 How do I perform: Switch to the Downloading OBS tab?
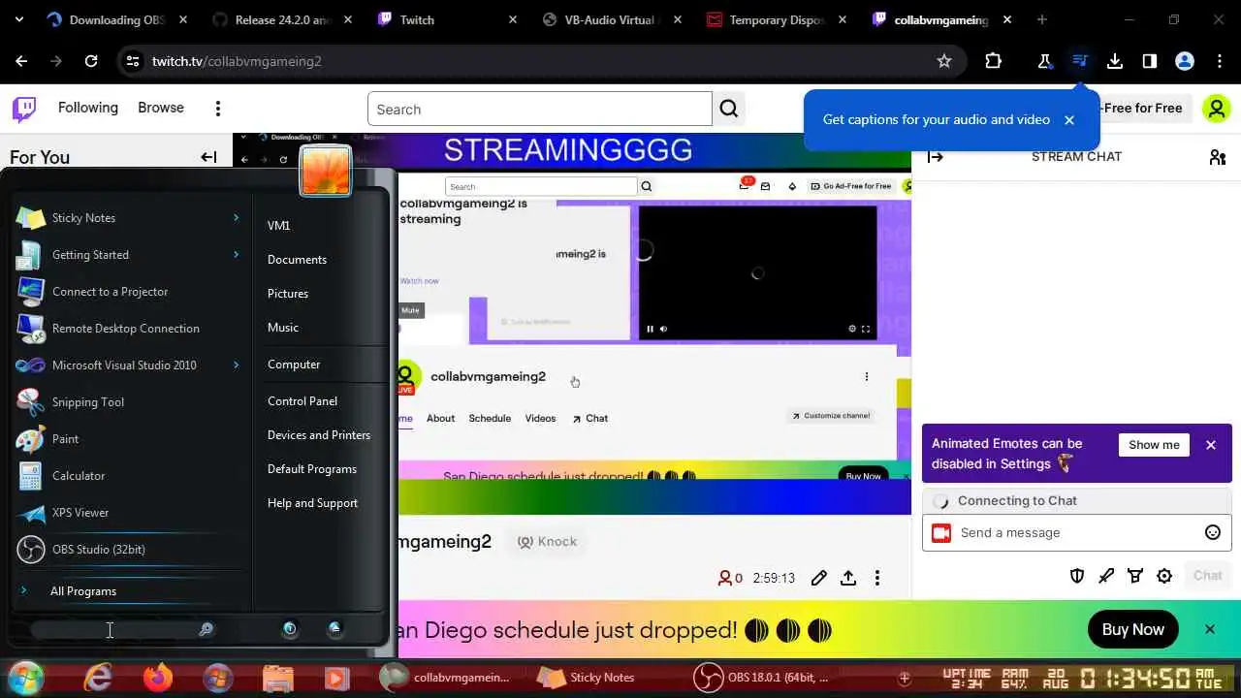coord(117,19)
